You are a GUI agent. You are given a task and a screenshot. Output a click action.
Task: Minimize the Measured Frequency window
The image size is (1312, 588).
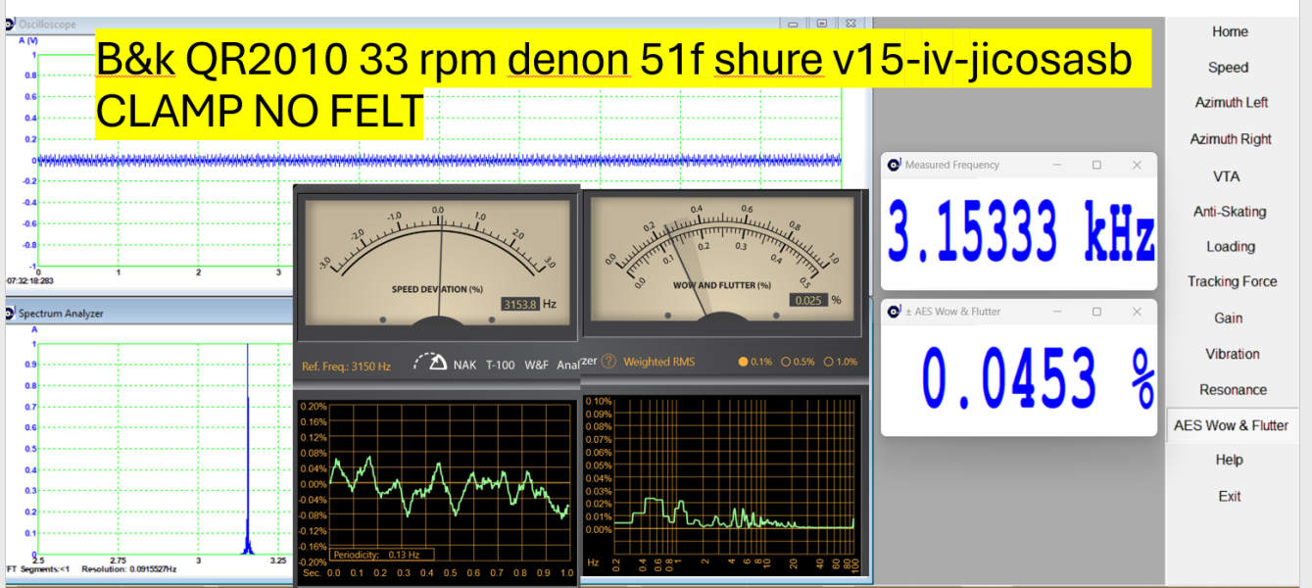(x=1057, y=166)
